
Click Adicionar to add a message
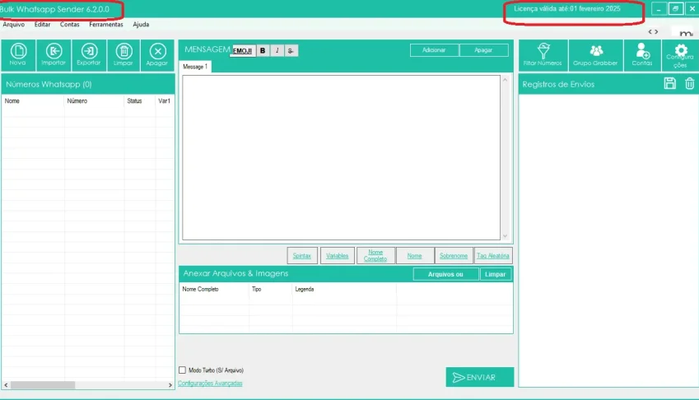(x=434, y=50)
